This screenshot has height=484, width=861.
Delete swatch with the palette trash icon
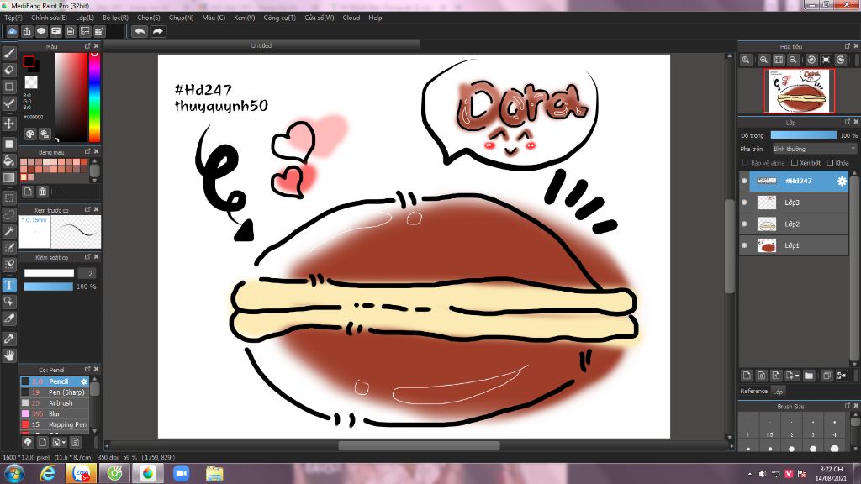[42, 192]
